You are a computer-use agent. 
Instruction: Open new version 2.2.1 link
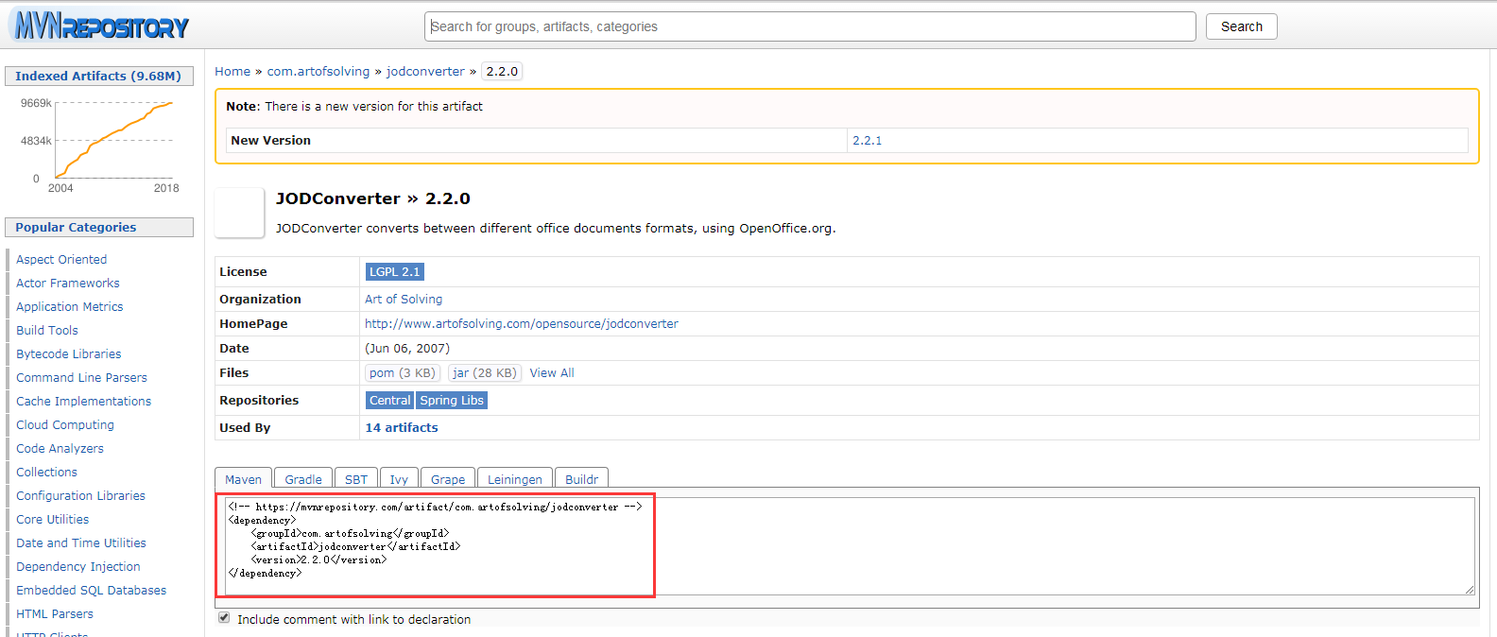point(867,141)
